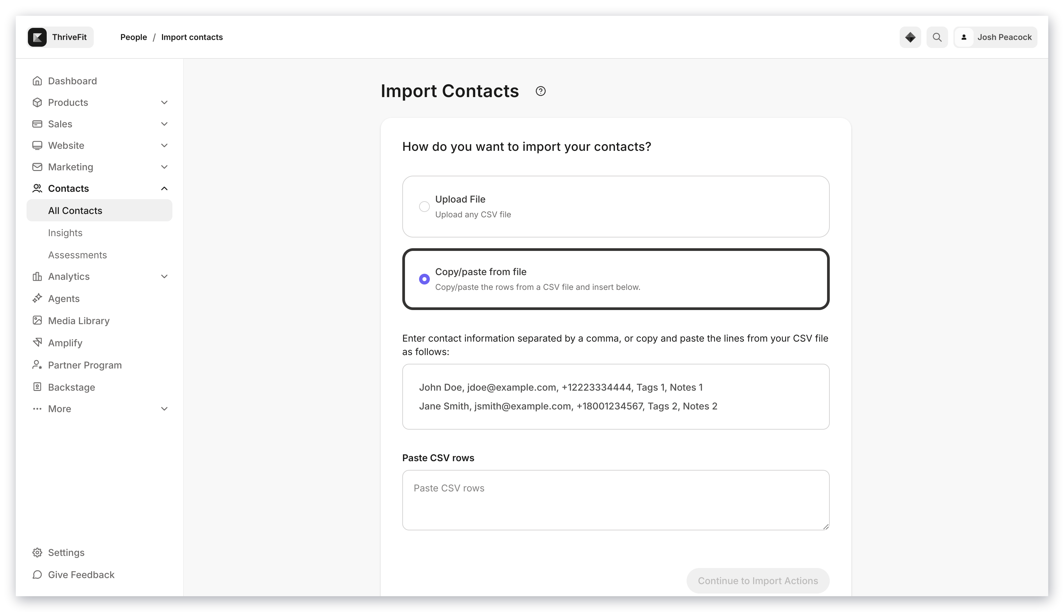The height and width of the screenshot is (612, 1064).
Task: Click the Sales card icon
Action: point(37,124)
